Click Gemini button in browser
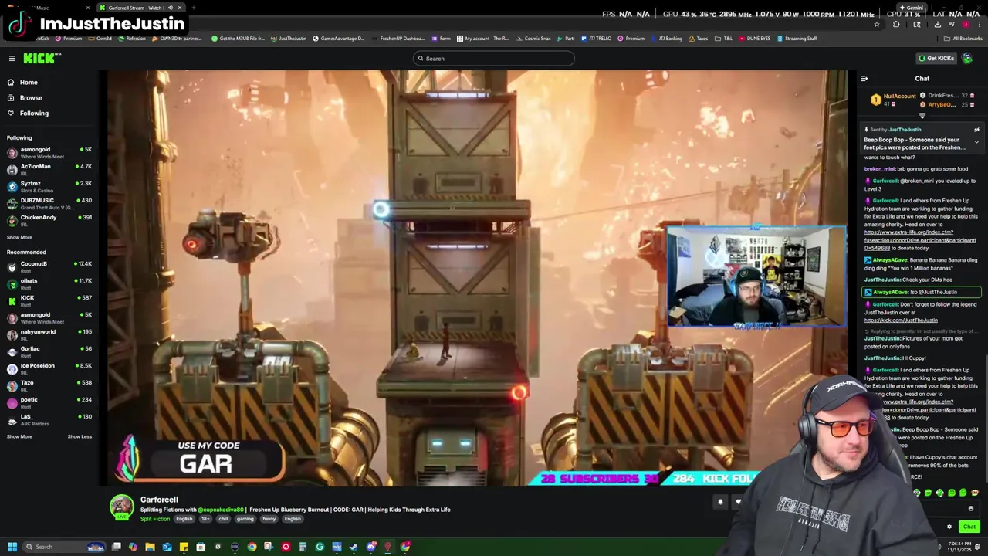The image size is (988, 556). tap(911, 8)
